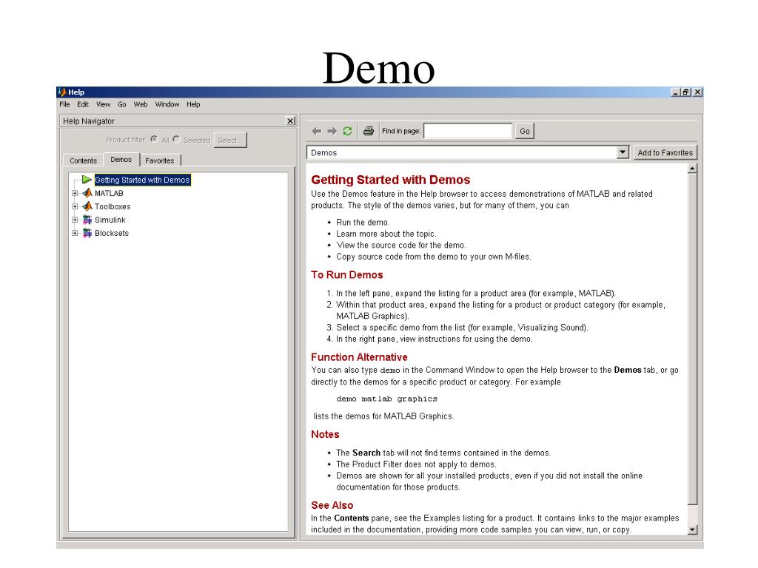The image size is (758, 568).
Task: Click the vertical scrollbar thumb of help page
Action: pos(692,339)
